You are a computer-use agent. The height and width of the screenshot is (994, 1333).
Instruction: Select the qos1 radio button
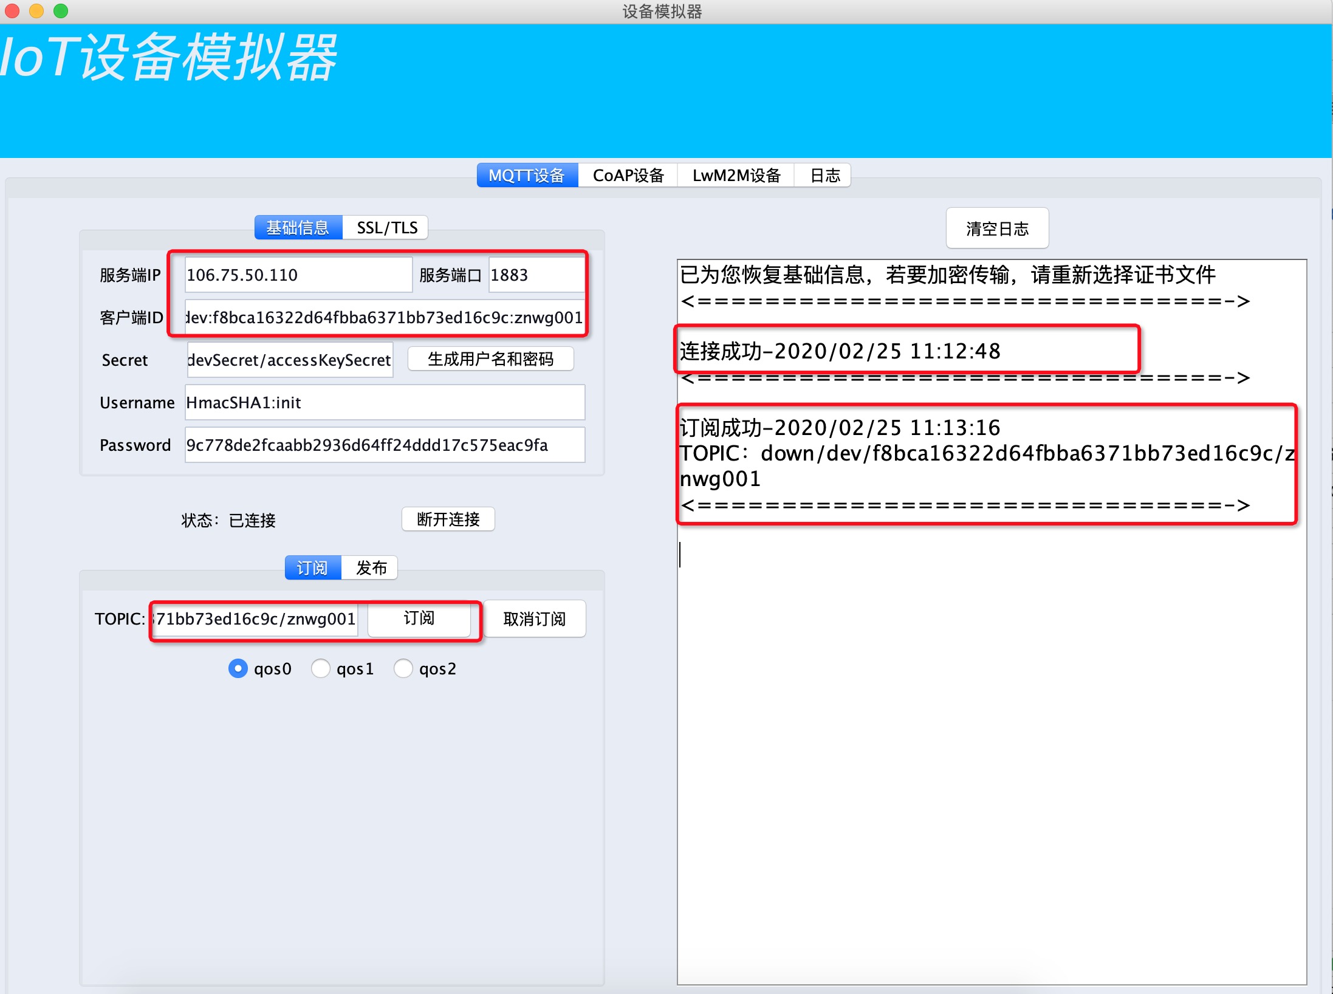321,668
